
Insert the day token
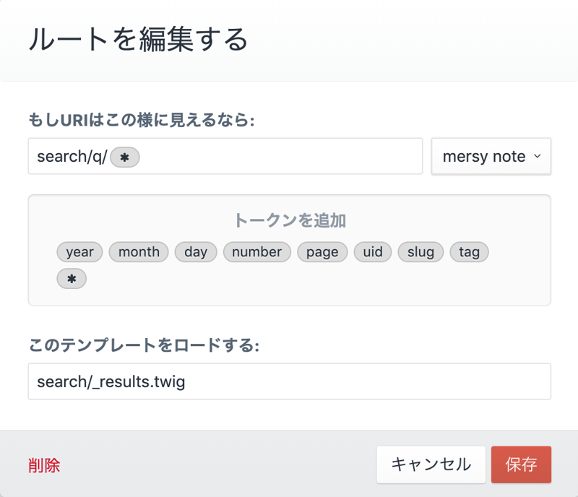(196, 251)
